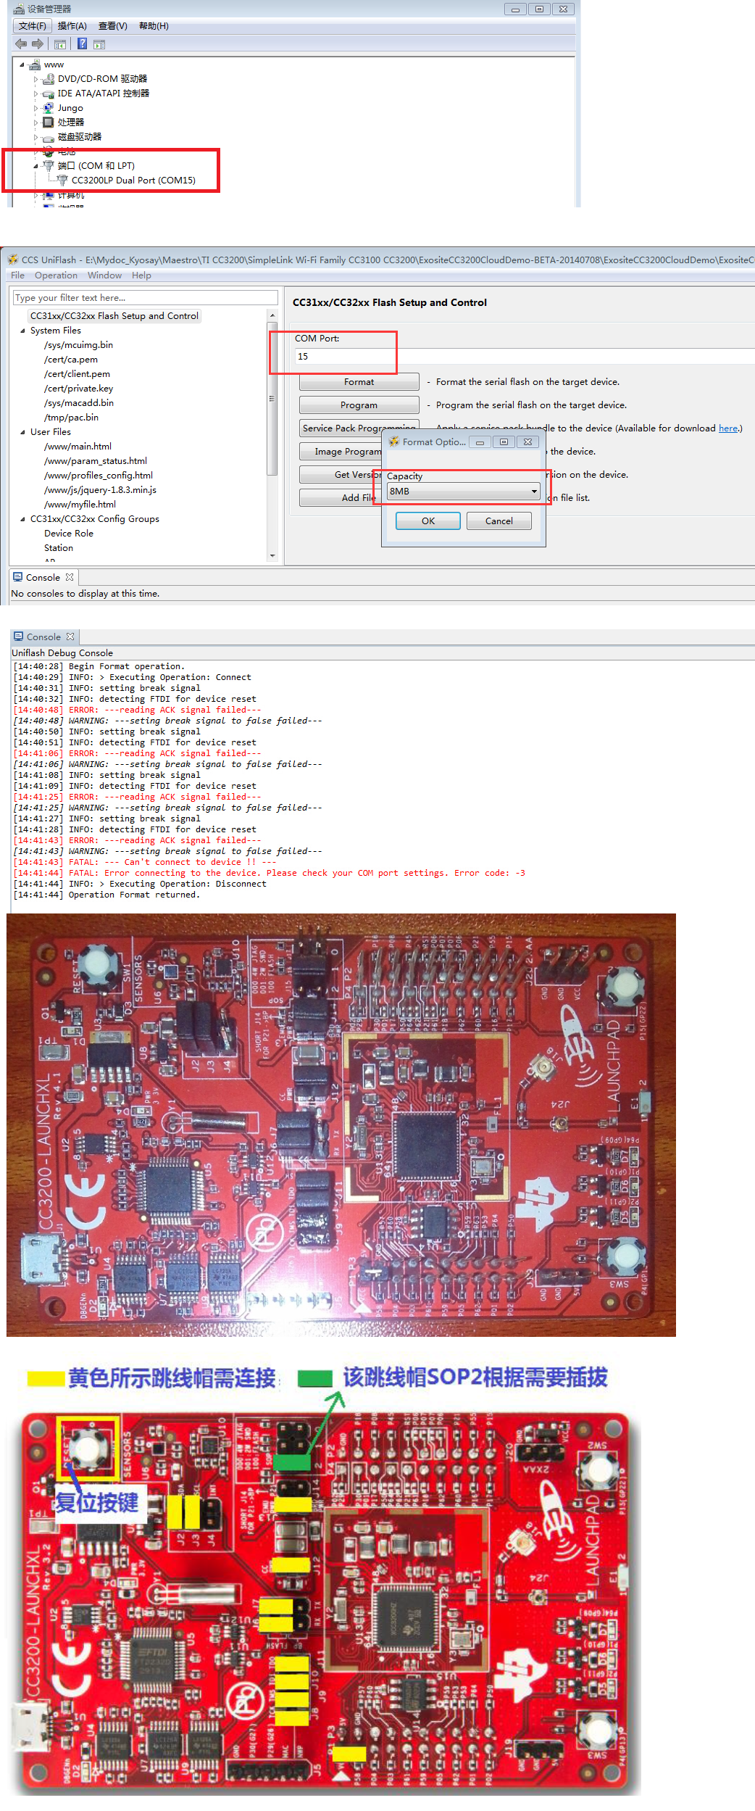Select the Station config item
This screenshot has width=755, height=1811.
point(59,548)
